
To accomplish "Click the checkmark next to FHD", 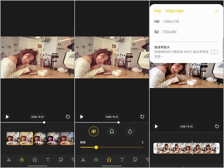I will [217, 11].
